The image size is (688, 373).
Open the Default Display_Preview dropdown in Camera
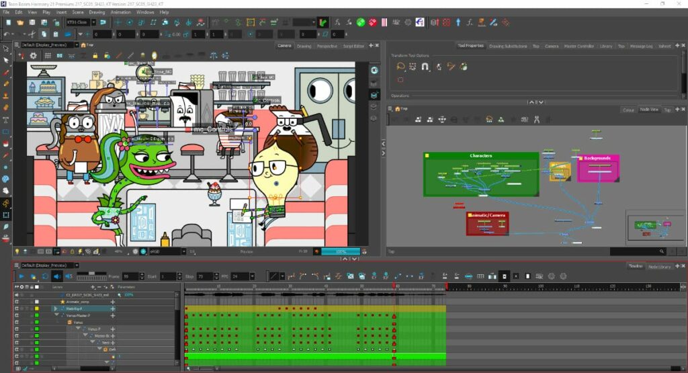(77, 45)
